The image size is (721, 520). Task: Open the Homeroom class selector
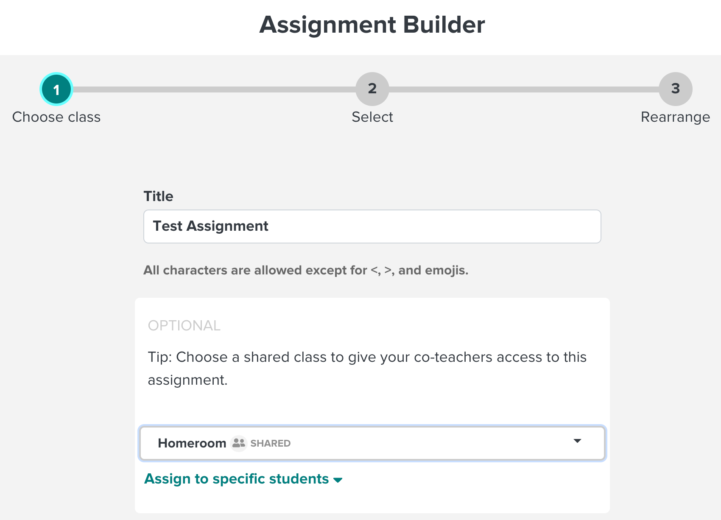[372, 443]
